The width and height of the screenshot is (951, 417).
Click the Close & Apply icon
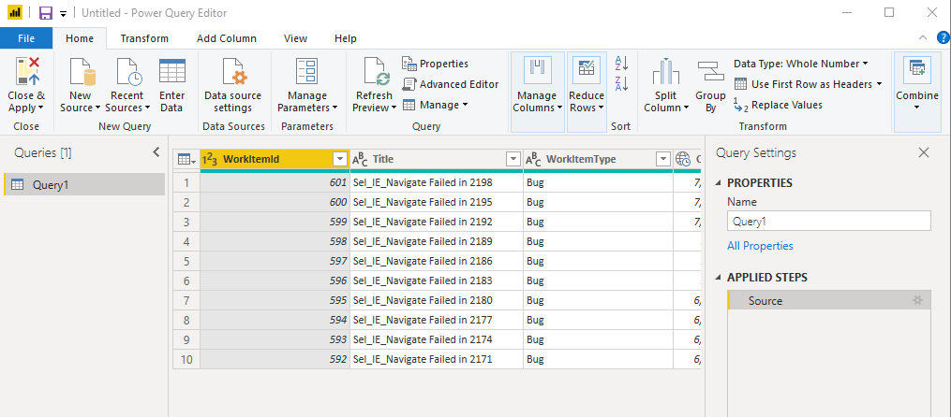(27, 71)
